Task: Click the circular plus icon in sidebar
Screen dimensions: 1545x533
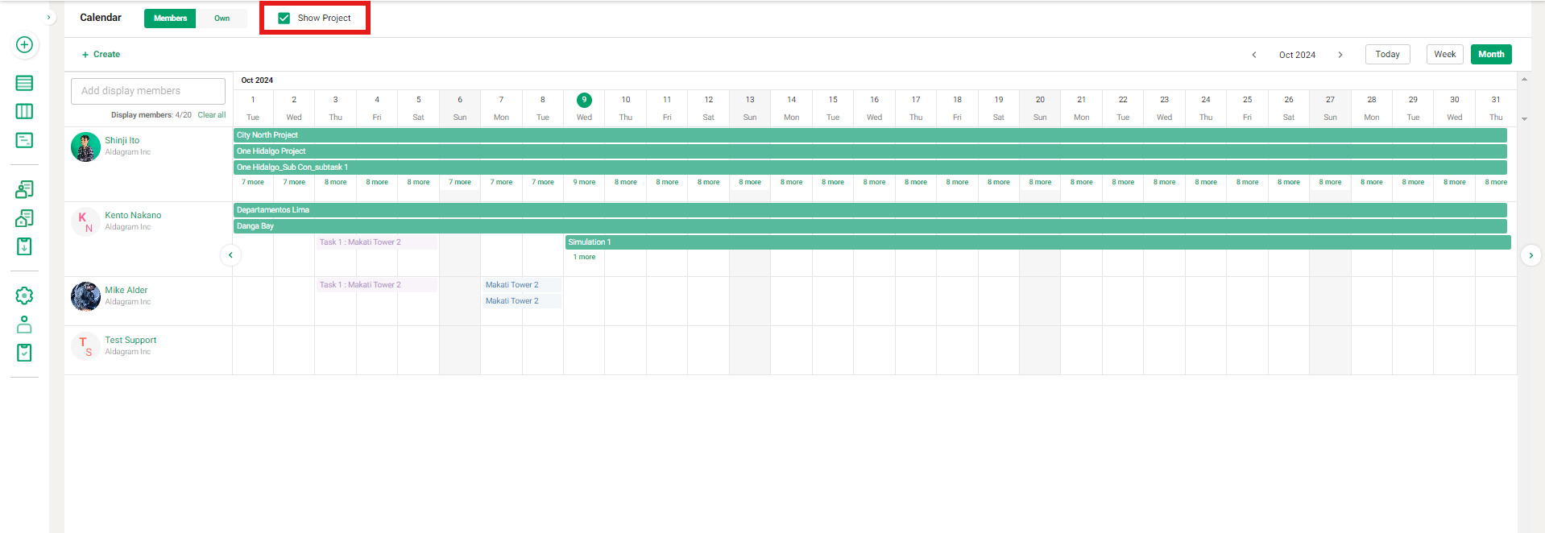Action: pyautogui.click(x=24, y=45)
